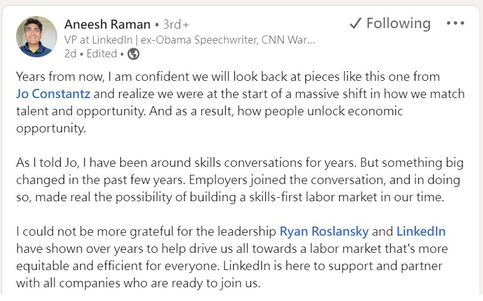
Task: Open the three-dot post options menu
Action: click(455, 23)
